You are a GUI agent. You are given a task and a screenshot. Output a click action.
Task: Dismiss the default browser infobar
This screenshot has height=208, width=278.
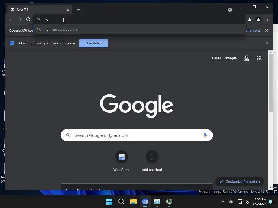(x=267, y=43)
